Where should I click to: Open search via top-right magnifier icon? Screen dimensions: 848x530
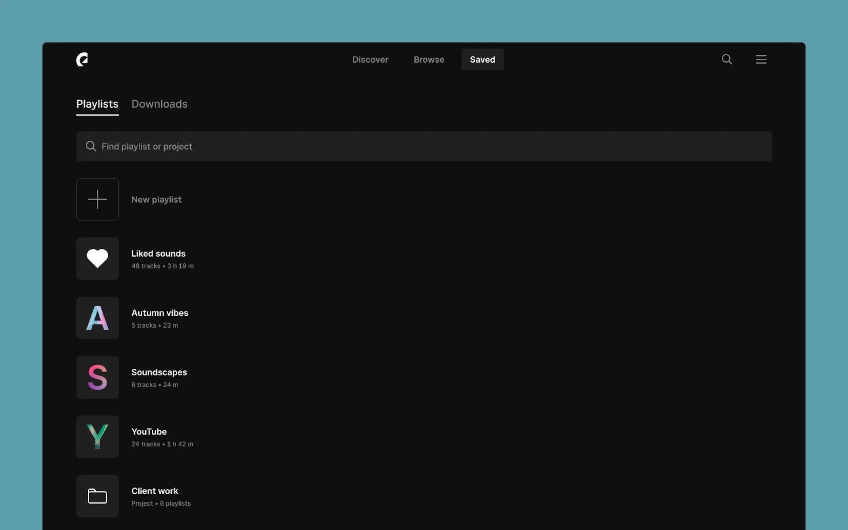click(727, 59)
